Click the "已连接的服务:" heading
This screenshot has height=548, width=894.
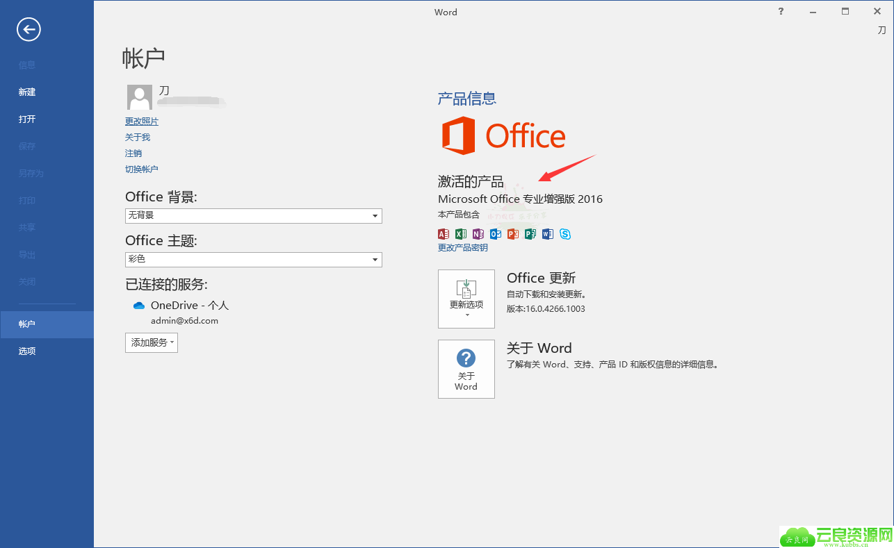point(167,284)
